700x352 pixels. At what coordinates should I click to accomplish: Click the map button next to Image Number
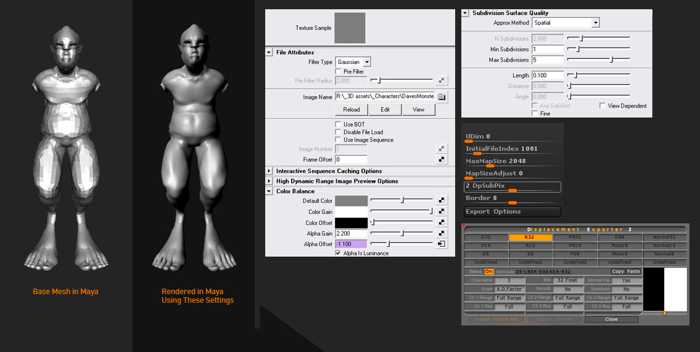(x=442, y=149)
